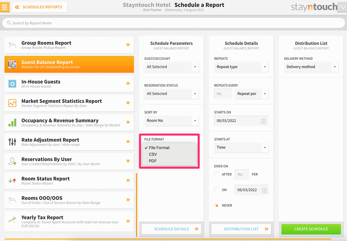Image resolution: width=347 pixels, height=241 pixels.
Task: Choose CSV in File Format list
Action: pos(169,154)
